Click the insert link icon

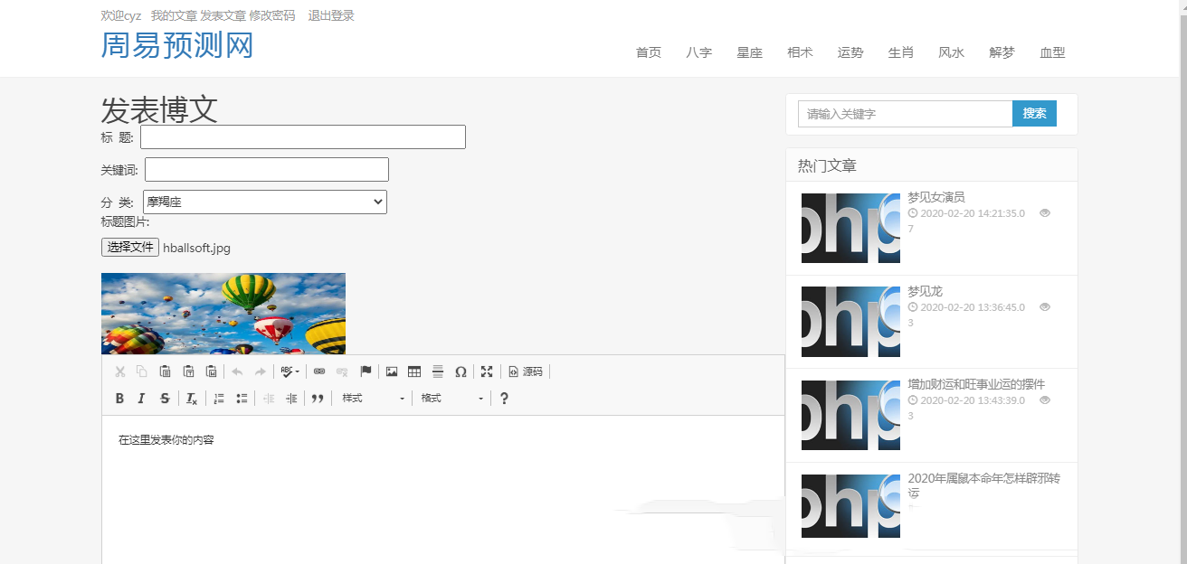[x=319, y=371]
